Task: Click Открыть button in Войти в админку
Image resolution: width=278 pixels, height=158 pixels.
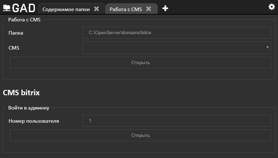Action: [x=140, y=135]
